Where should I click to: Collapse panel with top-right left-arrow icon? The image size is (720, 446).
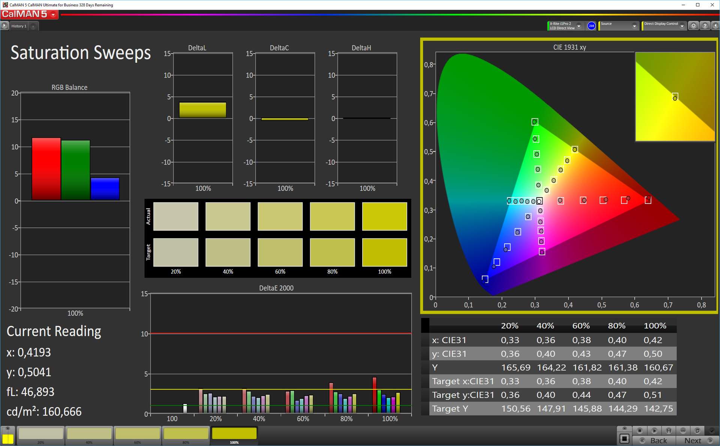pos(715,26)
